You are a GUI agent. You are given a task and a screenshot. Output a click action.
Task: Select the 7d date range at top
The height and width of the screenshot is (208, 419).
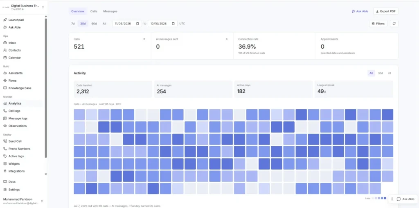pyautogui.click(x=73, y=23)
